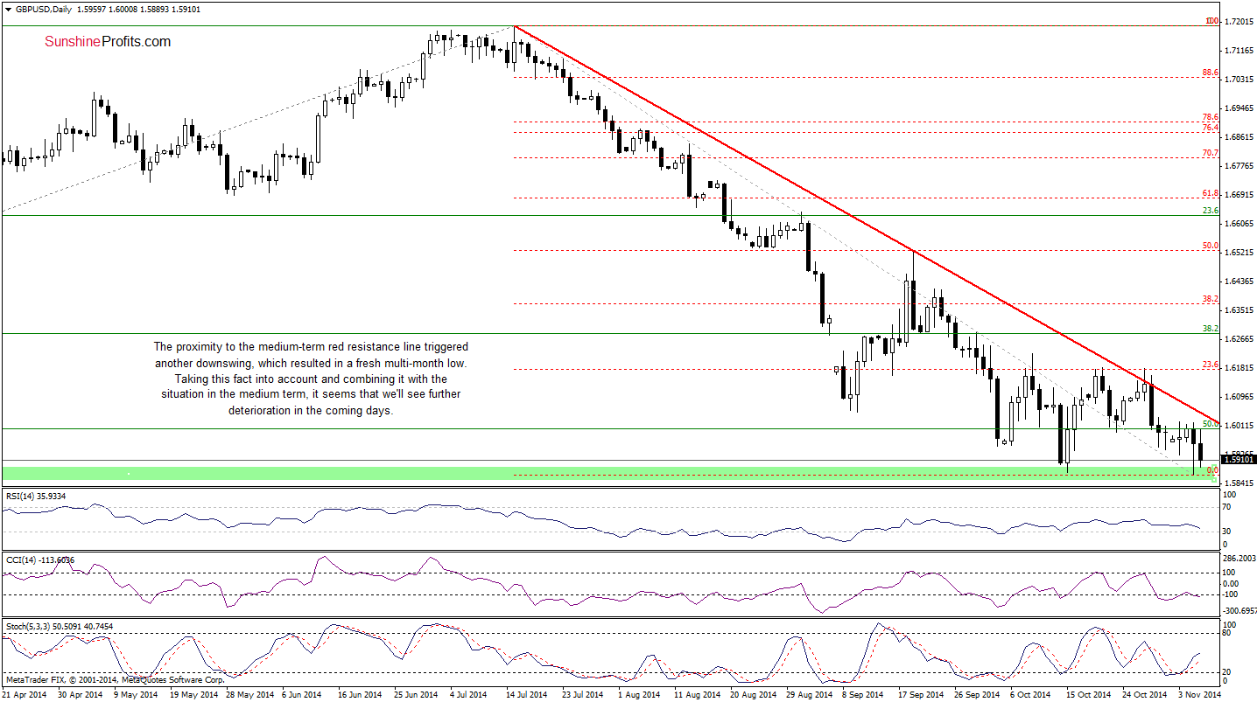Click the 1.58415 price axis label

pos(1240,483)
